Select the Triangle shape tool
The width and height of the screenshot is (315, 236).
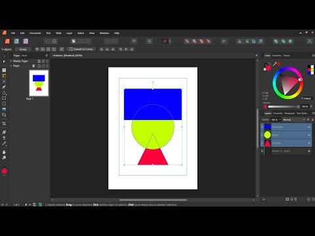pos(4,92)
